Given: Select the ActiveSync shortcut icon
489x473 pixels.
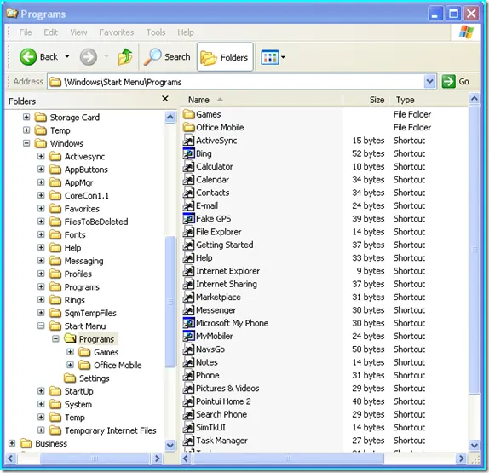Looking at the screenshot, I should [x=188, y=141].
